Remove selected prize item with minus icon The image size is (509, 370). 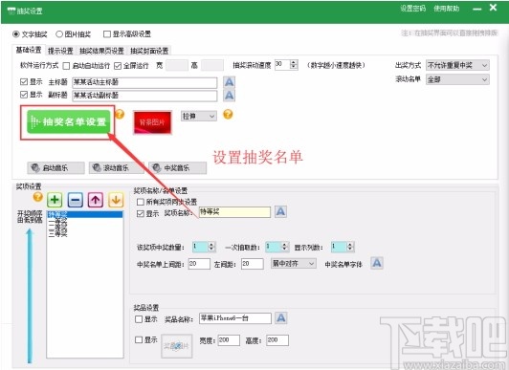[76, 200]
